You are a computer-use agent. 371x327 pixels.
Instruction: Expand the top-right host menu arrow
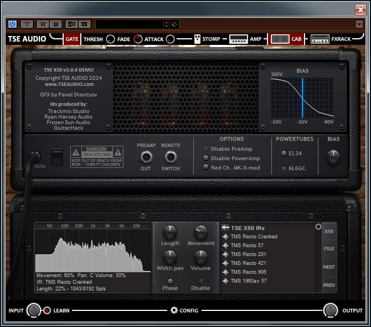pyautogui.click(x=359, y=24)
